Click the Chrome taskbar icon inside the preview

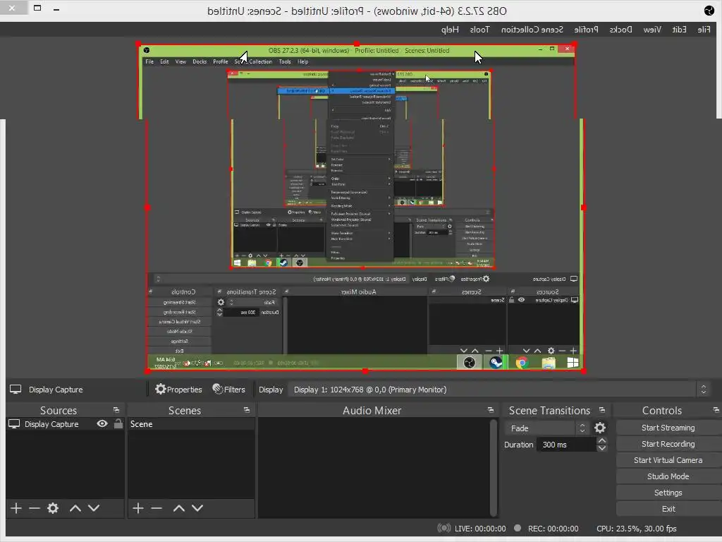coord(522,362)
